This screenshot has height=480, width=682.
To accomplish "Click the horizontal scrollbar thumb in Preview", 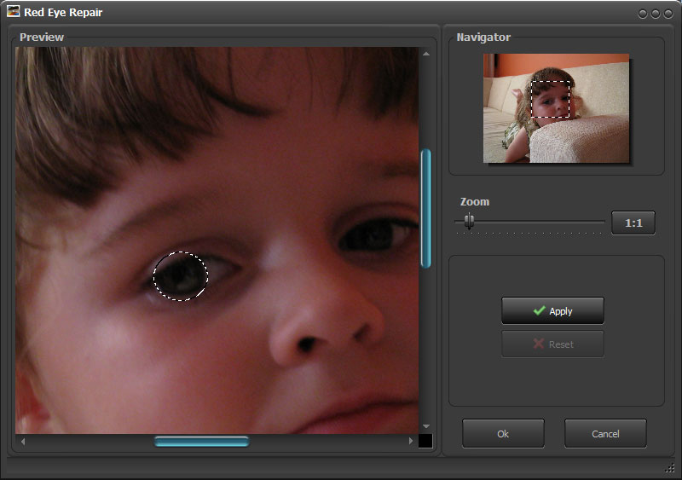I will [x=201, y=442].
